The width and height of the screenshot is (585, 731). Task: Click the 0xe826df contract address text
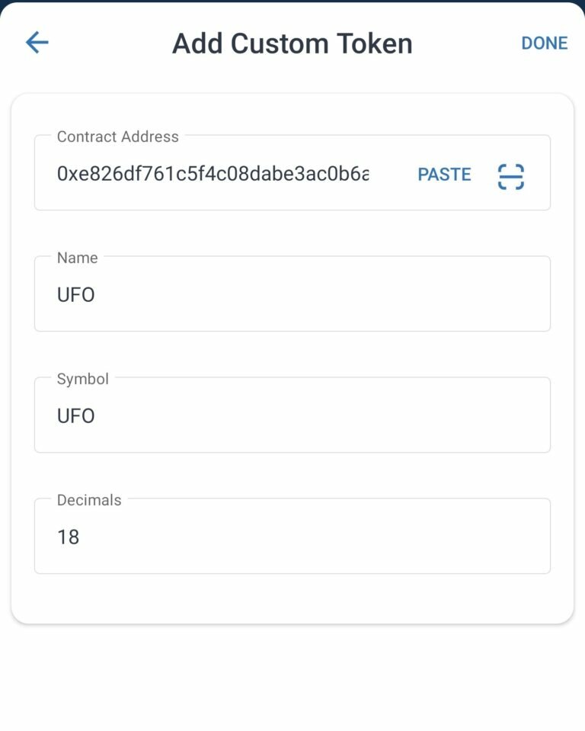click(x=213, y=175)
